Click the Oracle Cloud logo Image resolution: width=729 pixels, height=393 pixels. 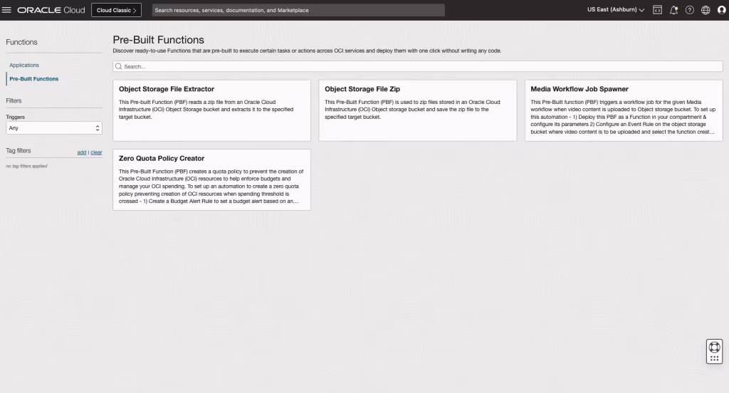click(x=51, y=10)
